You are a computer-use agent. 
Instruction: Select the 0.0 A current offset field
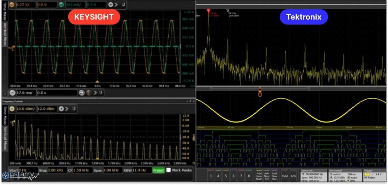[x=97, y=5]
